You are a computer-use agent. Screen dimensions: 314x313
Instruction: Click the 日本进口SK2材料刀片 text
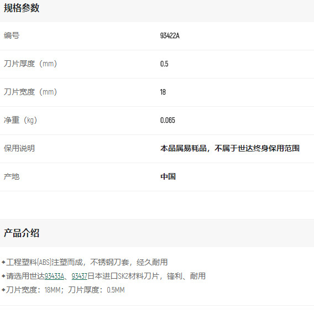(x=123, y=276)
